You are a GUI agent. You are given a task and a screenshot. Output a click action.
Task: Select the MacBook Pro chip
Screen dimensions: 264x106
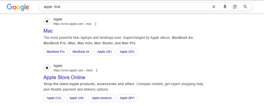(56, 52)
